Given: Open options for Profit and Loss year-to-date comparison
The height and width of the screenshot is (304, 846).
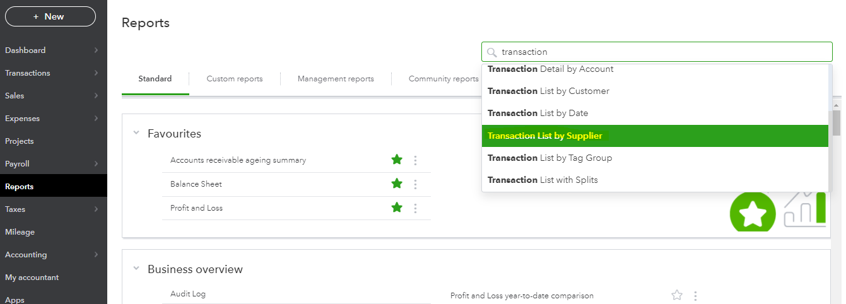Looking at the screenshot, I should coord(695,296).
